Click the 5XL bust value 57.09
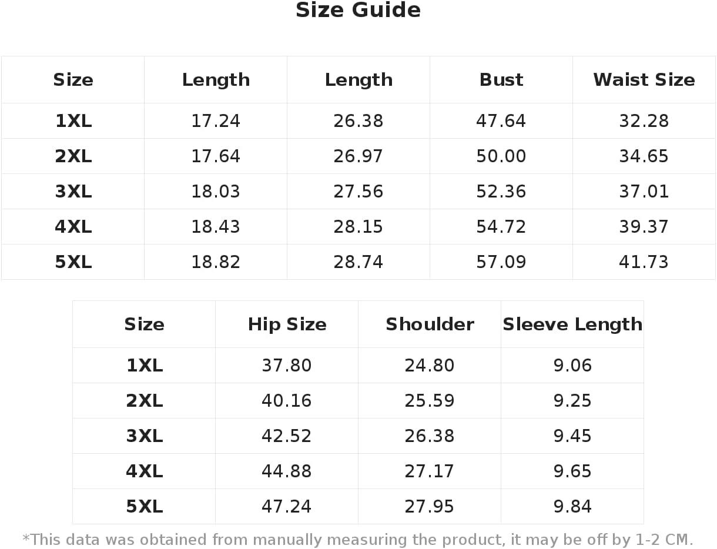The height and width of the screenshot is (549, 717). click(501, 262)
